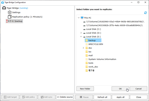Click the 電子書 folder icon
Viewport: 149px width, 101px height.
coord(87,70)
